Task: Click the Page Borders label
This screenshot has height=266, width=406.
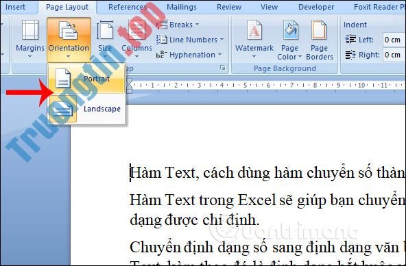Action: point(320,52)
